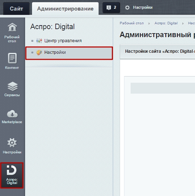195x196 pixels.
Task: Open the Marketplace cloud download icon
Action: tap(12, 114)
